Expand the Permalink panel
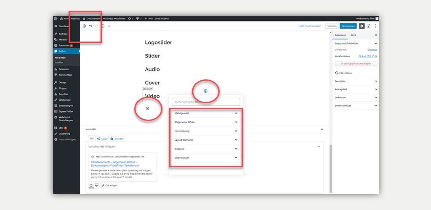This screenshot has height=210, width=431. coord(356,81)
